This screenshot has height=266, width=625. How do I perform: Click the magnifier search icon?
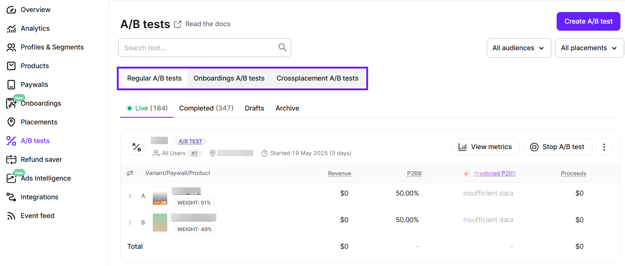pyautogui.click(x=282, y=48)
